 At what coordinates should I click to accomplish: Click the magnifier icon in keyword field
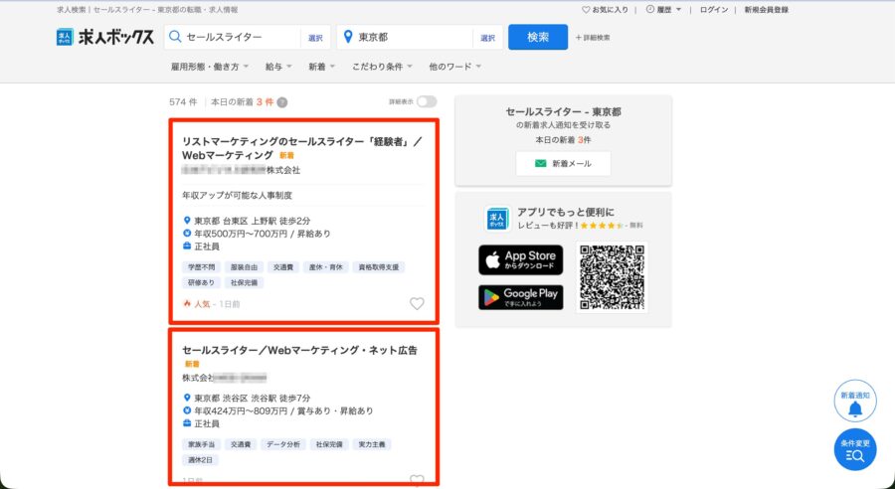pos(176,37)
